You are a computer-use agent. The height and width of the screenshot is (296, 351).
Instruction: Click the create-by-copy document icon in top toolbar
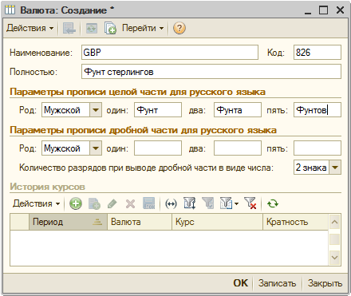(x=110, y=28)
